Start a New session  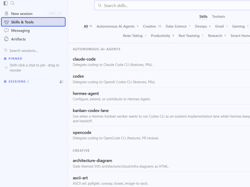pos(33,13)
